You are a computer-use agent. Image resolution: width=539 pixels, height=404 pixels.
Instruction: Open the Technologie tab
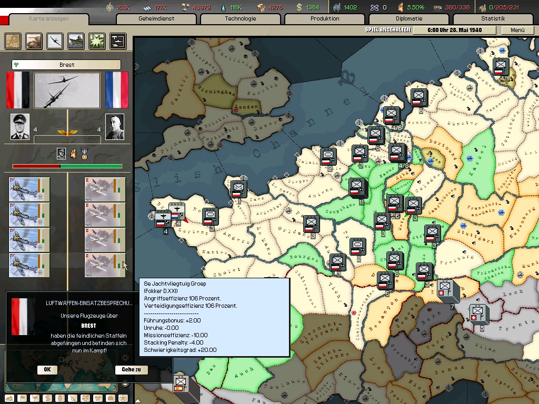241,19
